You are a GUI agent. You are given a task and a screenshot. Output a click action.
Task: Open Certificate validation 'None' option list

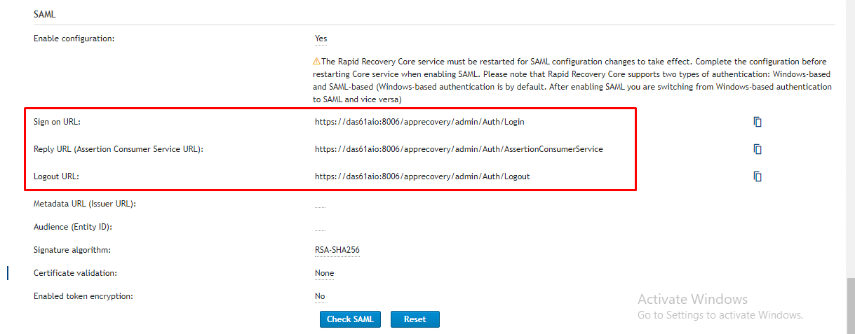(x=324, y=273)
